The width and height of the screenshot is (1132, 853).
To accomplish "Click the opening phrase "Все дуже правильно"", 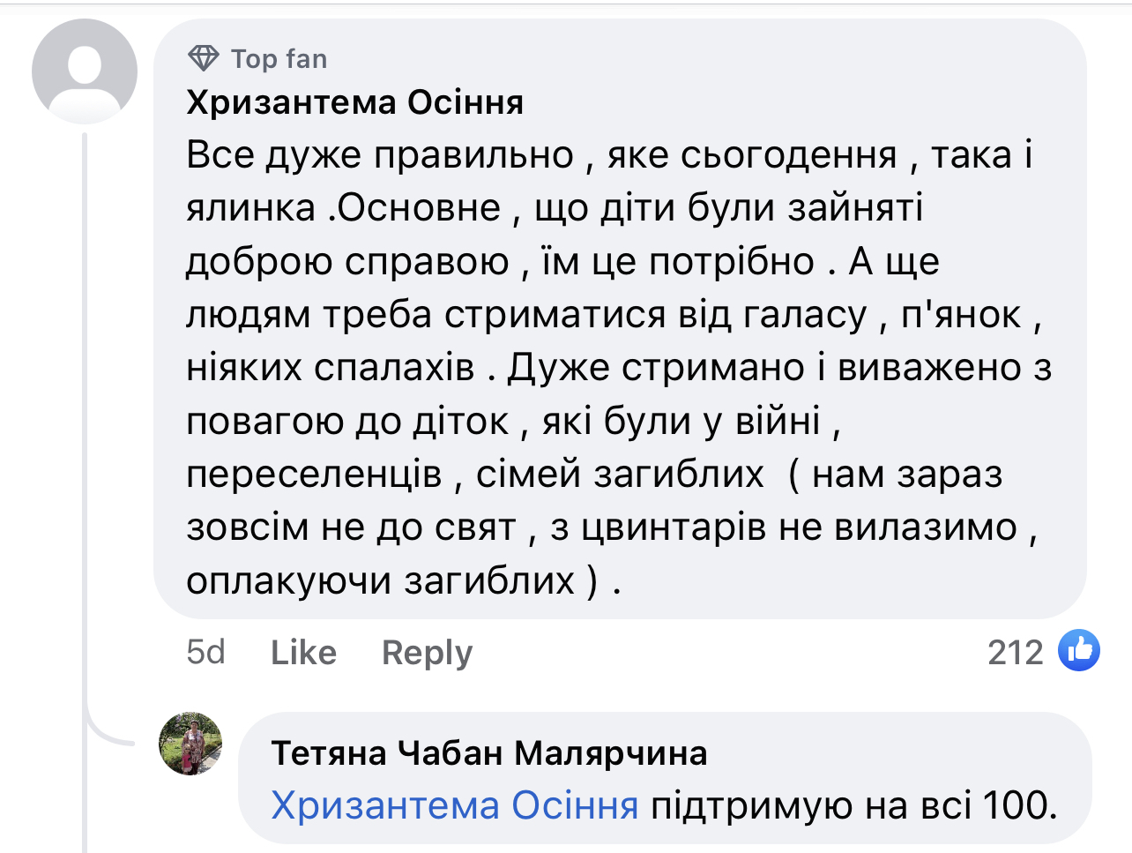I will pyautogui.click(x=380, y=155).
